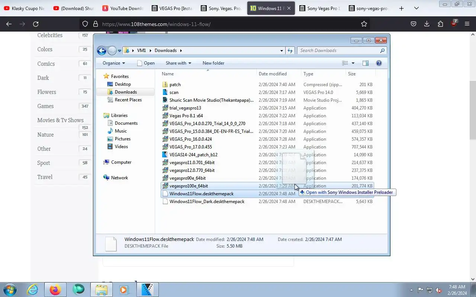
Task: Select Network in navigation pane
Action: 119,178
